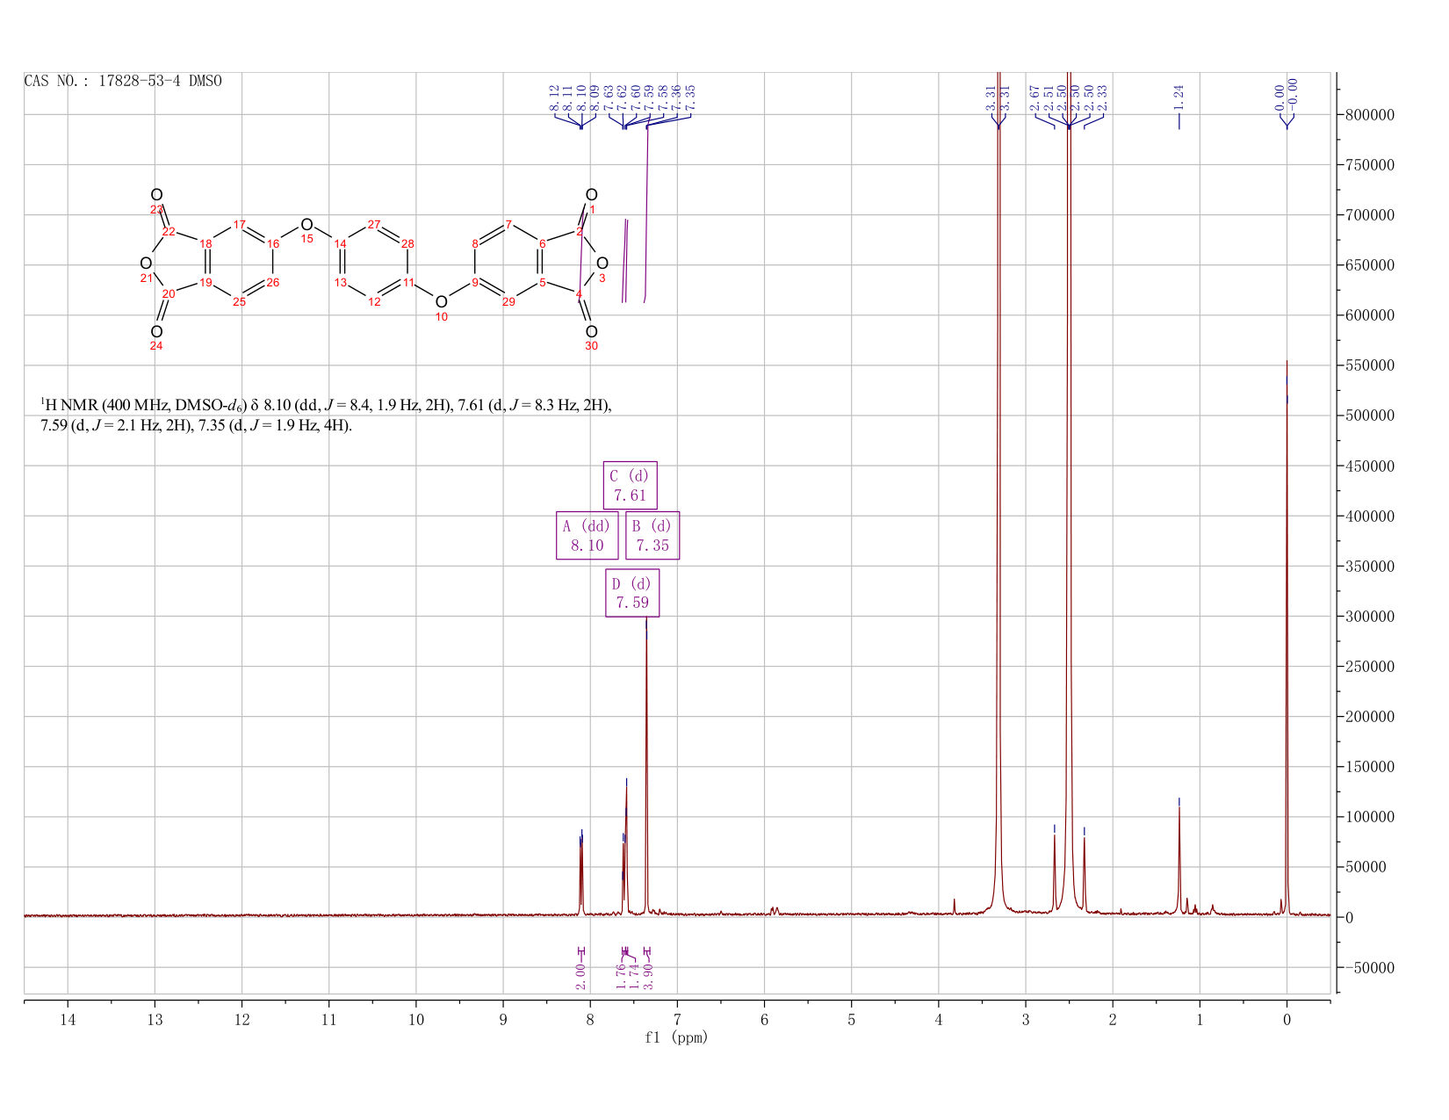Click red atom label 25 in structure

(239, 302)
